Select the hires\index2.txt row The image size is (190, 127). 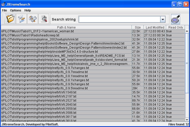[x=93, y=44]
